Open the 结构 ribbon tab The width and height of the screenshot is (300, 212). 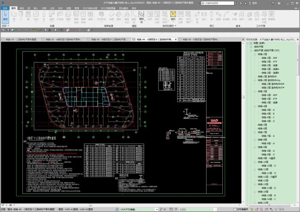click(21, 8)
